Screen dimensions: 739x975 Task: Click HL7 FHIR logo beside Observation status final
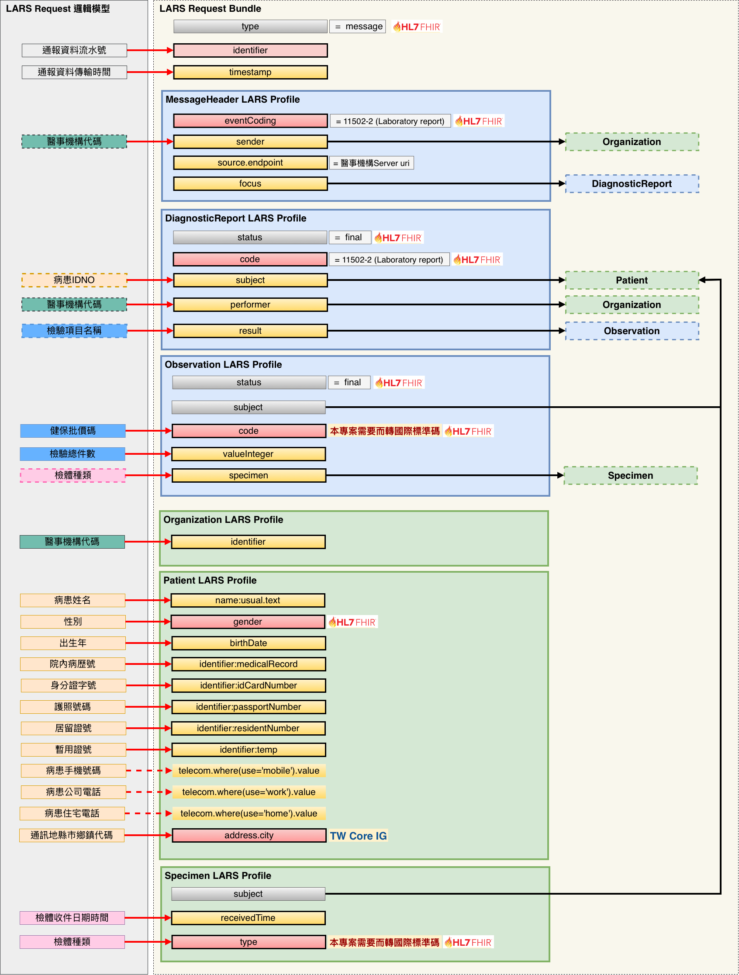coord(399,383)
